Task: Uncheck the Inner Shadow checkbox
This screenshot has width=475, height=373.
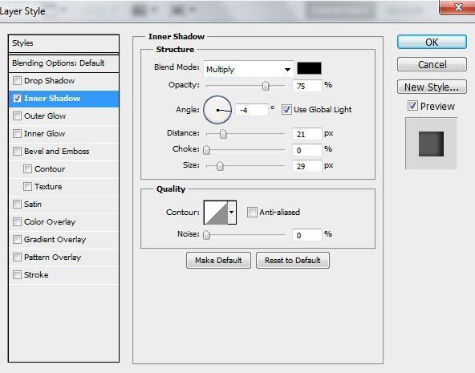Action: click(18, 99)
